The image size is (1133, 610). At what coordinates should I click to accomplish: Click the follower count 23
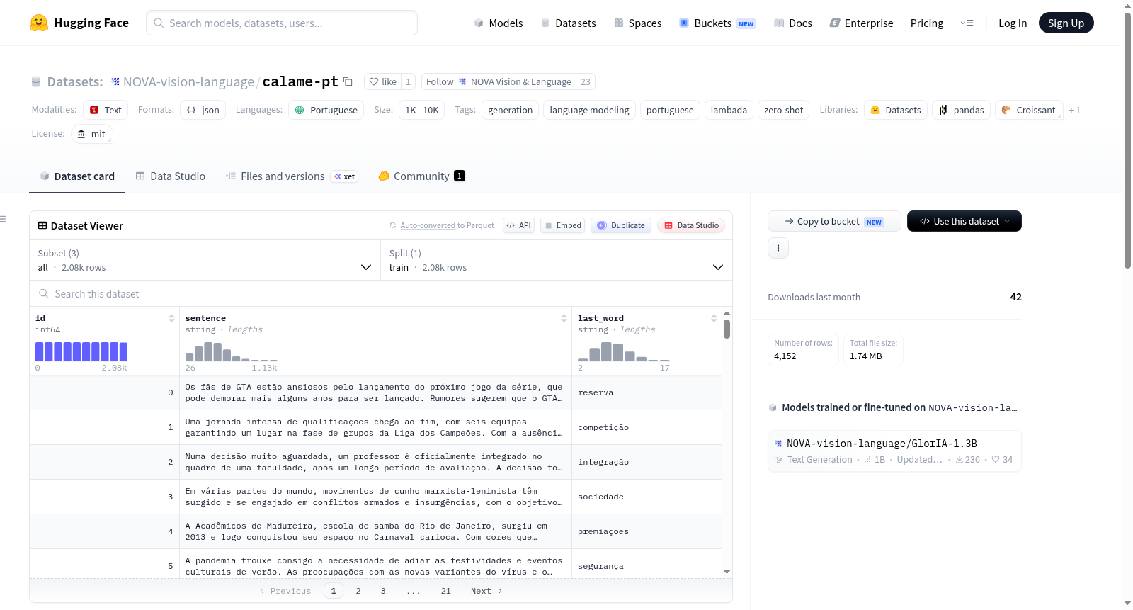coord(586,81)
